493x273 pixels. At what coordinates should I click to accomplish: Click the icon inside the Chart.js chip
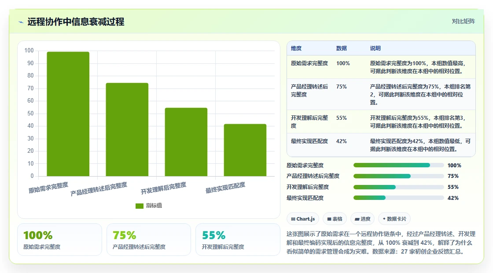coord(293,219)
